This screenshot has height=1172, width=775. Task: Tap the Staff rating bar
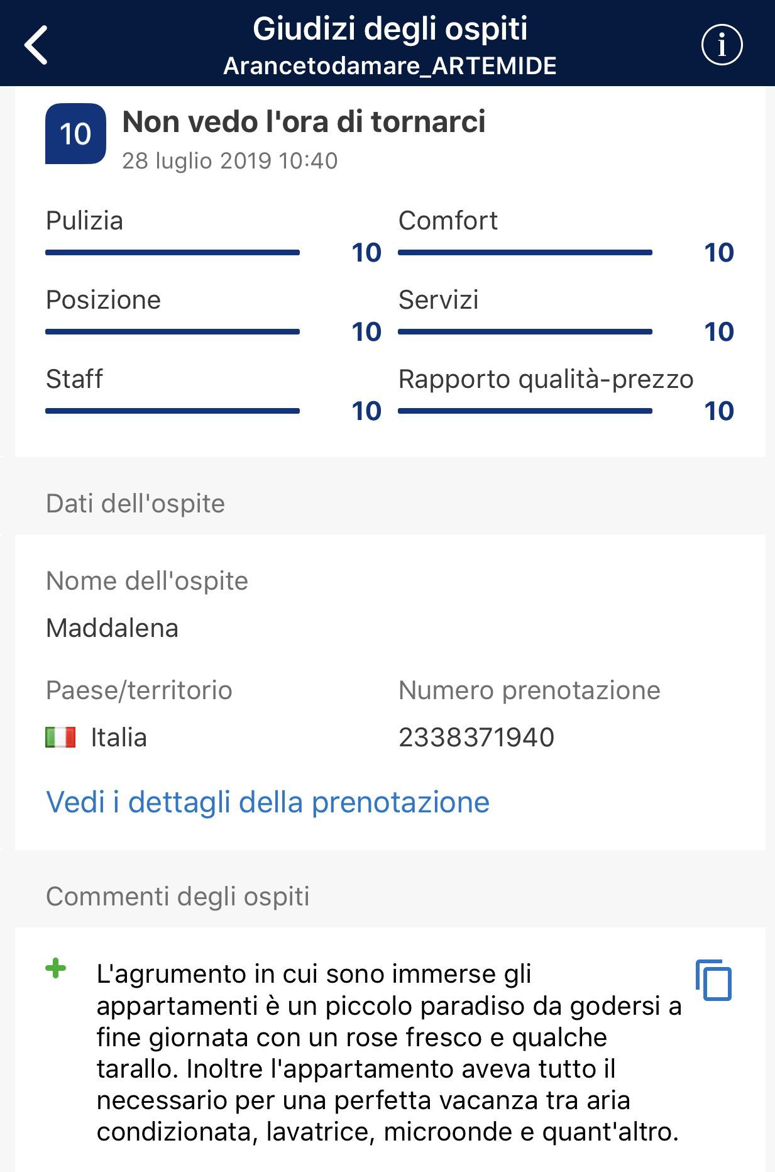click(x=172, y=411)
